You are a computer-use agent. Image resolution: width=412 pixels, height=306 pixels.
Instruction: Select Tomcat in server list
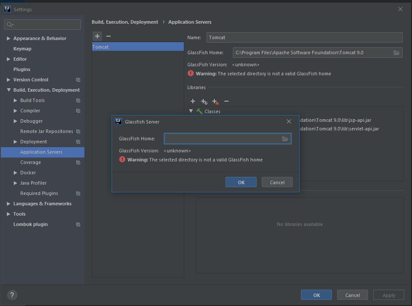click(x=138, y=47)
